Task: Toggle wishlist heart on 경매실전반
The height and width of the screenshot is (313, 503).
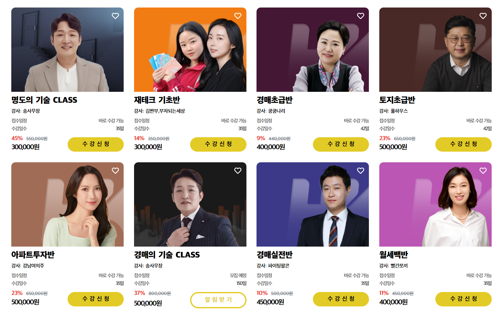Action: [x=360, y=171]
